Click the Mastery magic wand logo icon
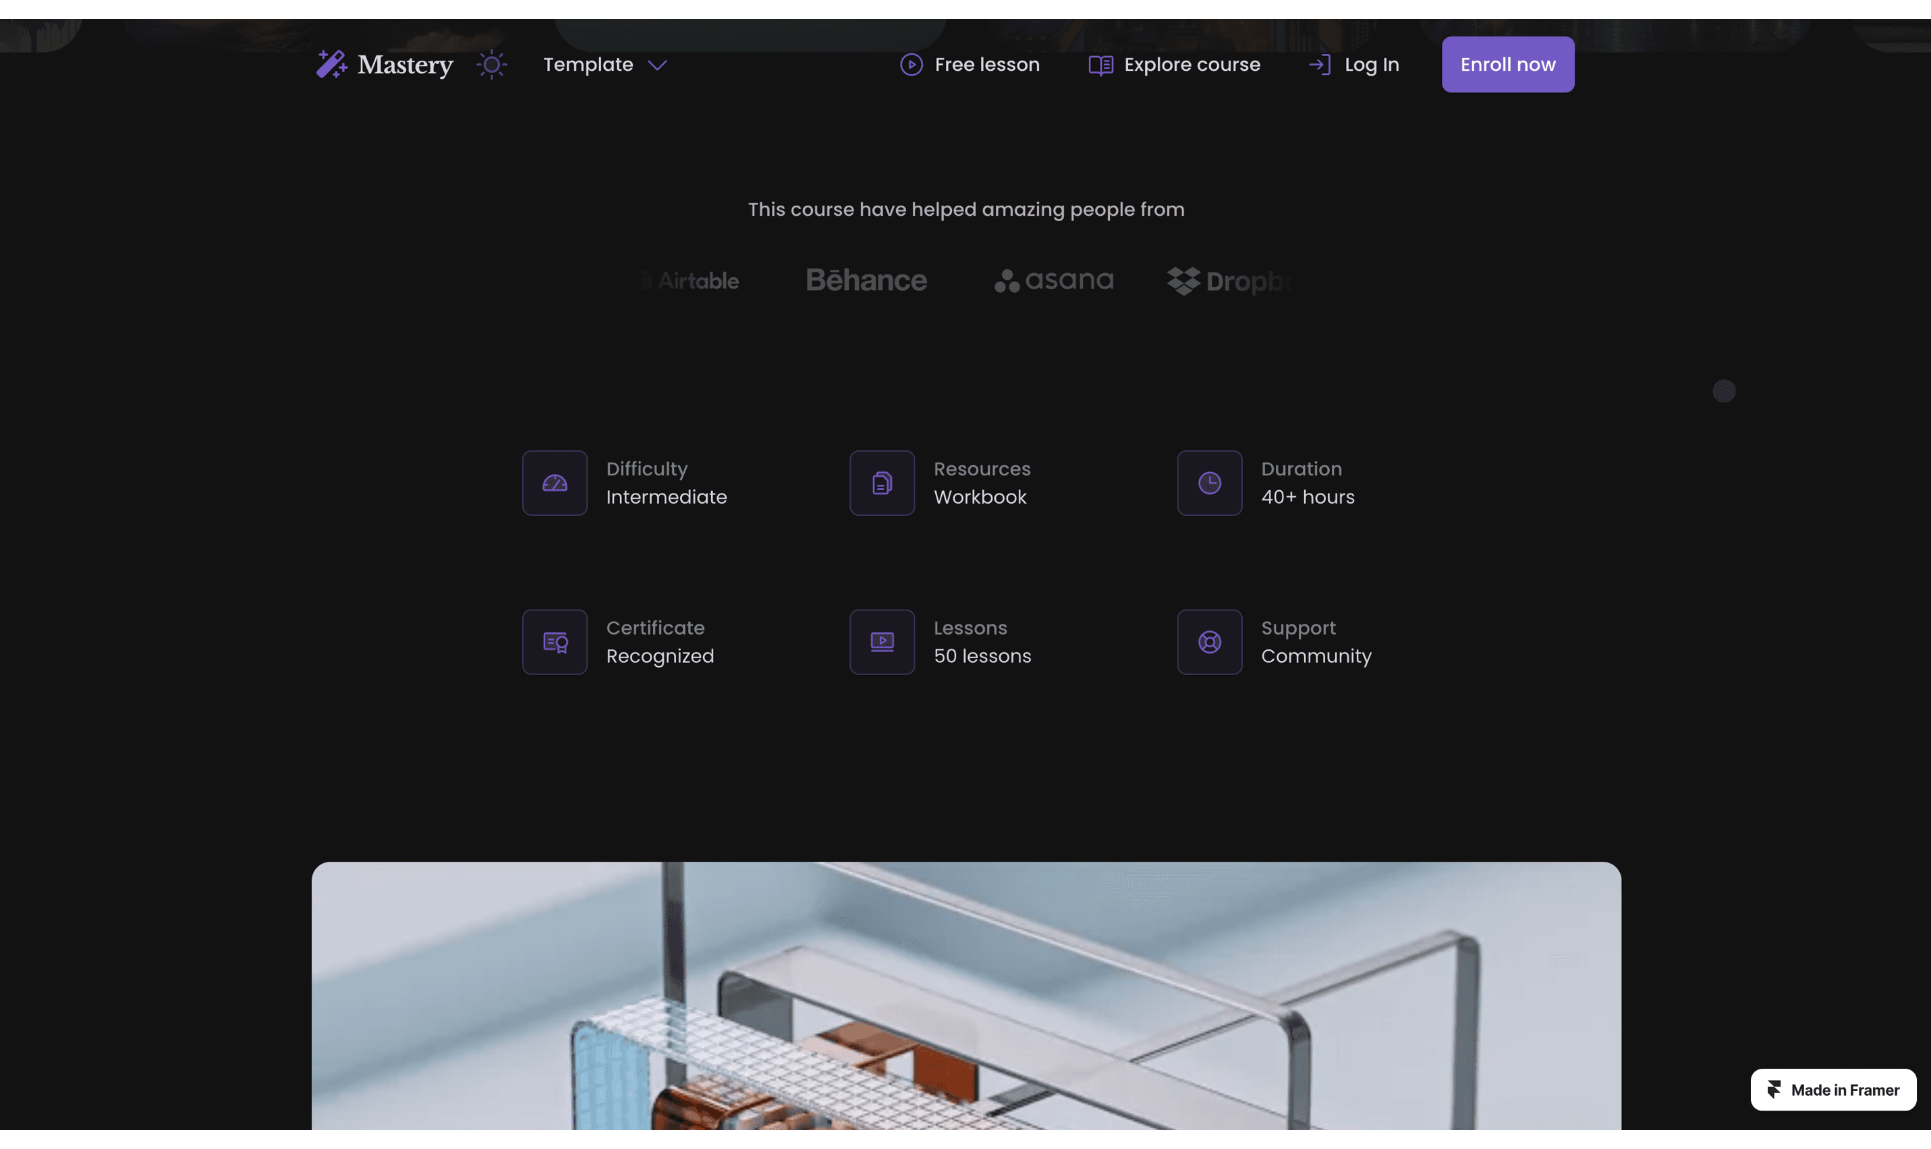 [331, 64]
